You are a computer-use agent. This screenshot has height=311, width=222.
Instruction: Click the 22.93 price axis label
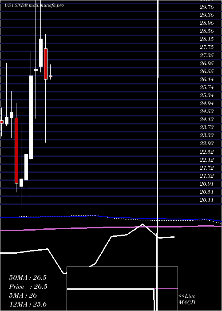pos(207,144)
